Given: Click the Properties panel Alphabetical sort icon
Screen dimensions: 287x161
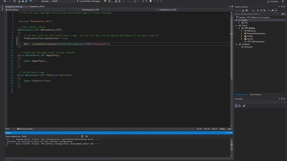Looking at the screenshot, I should click(240, 106).
